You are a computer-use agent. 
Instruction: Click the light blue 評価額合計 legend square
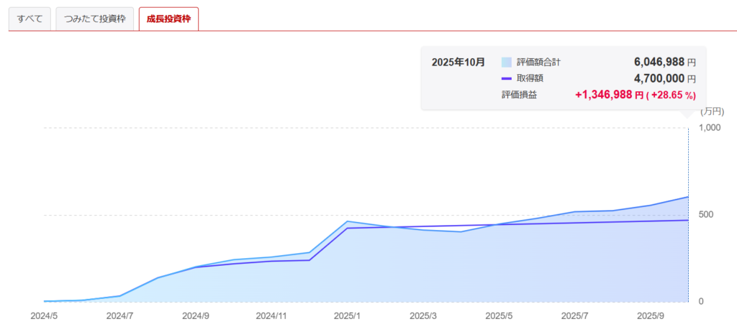point(507,63)
